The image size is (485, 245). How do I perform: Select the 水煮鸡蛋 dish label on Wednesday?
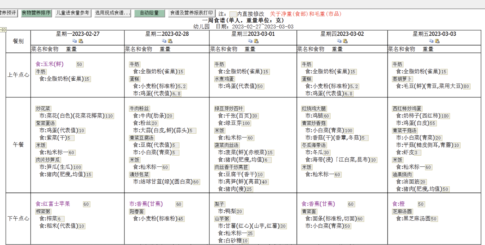(x=224, y=79)
